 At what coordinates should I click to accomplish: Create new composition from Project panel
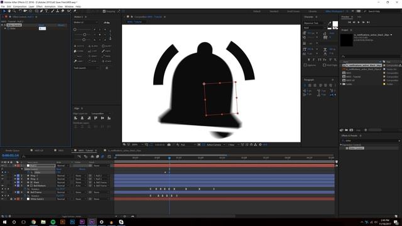351,130
